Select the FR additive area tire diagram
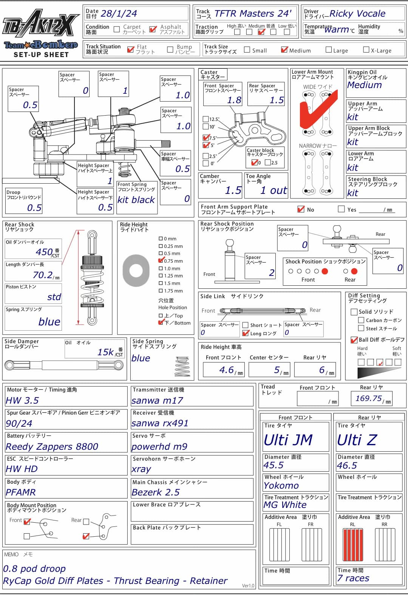This screenshot has height=596, width=408. [311, 545]
